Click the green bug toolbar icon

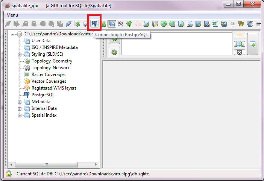[x=129, y=24]
